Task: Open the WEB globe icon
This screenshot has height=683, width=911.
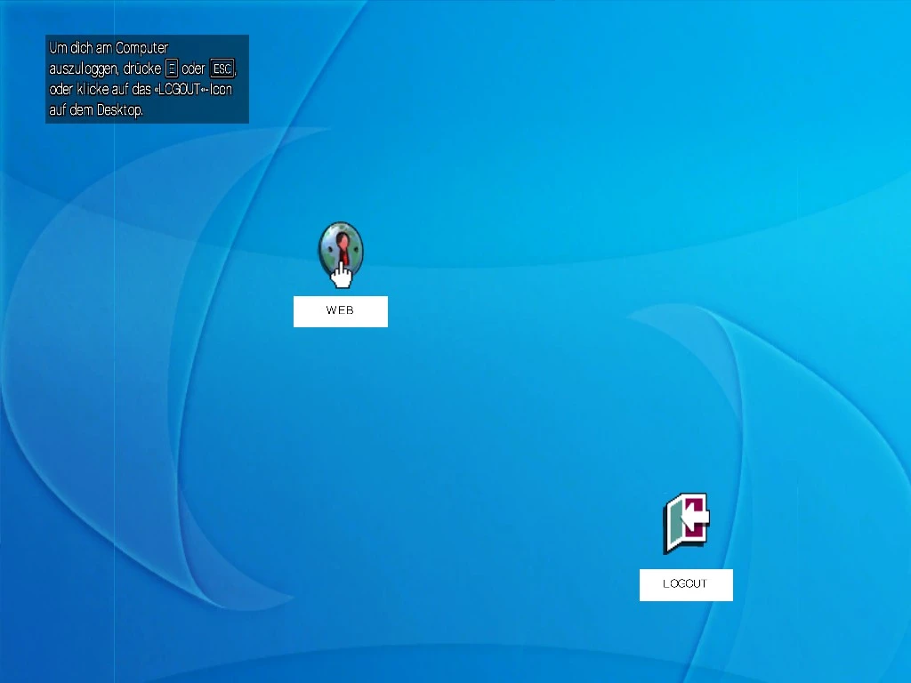Action: (341, 251)
